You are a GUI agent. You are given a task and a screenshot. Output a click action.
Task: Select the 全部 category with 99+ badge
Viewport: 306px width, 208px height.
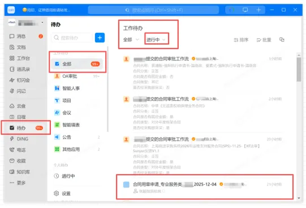[x=77, y=64]
